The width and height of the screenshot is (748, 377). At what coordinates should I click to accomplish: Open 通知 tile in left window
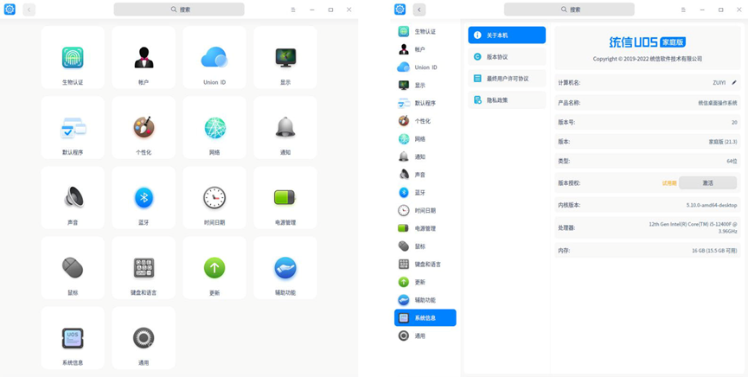285,127
